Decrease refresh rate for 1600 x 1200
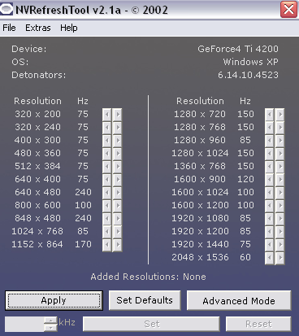Image resolution: width=299 pixels, height=336 pixels. tap(270, 206)
